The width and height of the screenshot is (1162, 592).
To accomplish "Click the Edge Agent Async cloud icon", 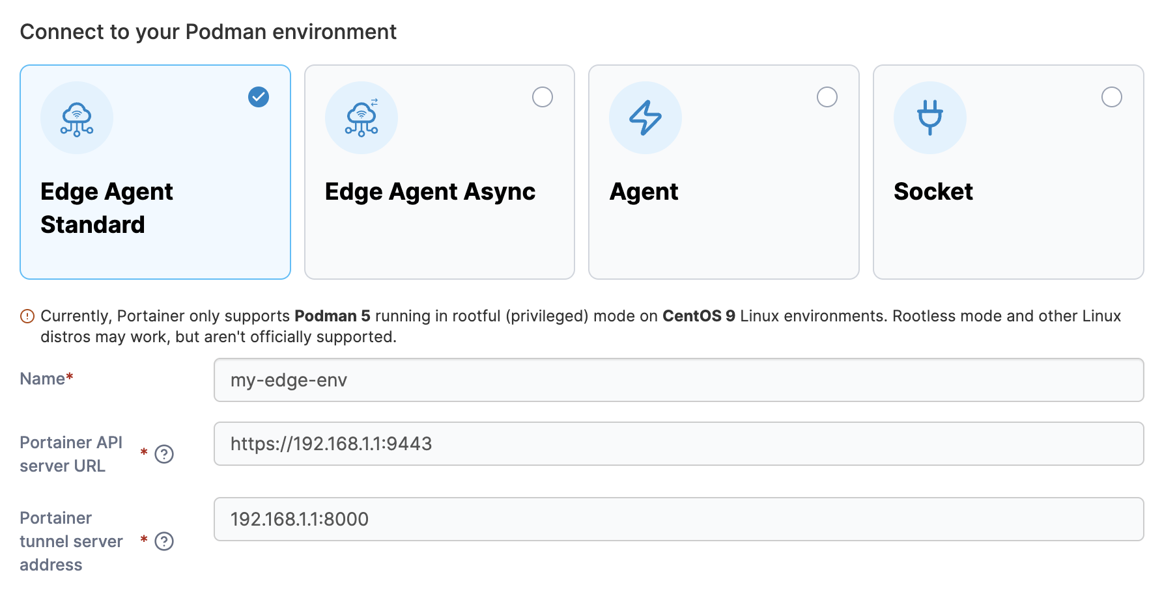I will pyautogui.click(x=361, y=118).
